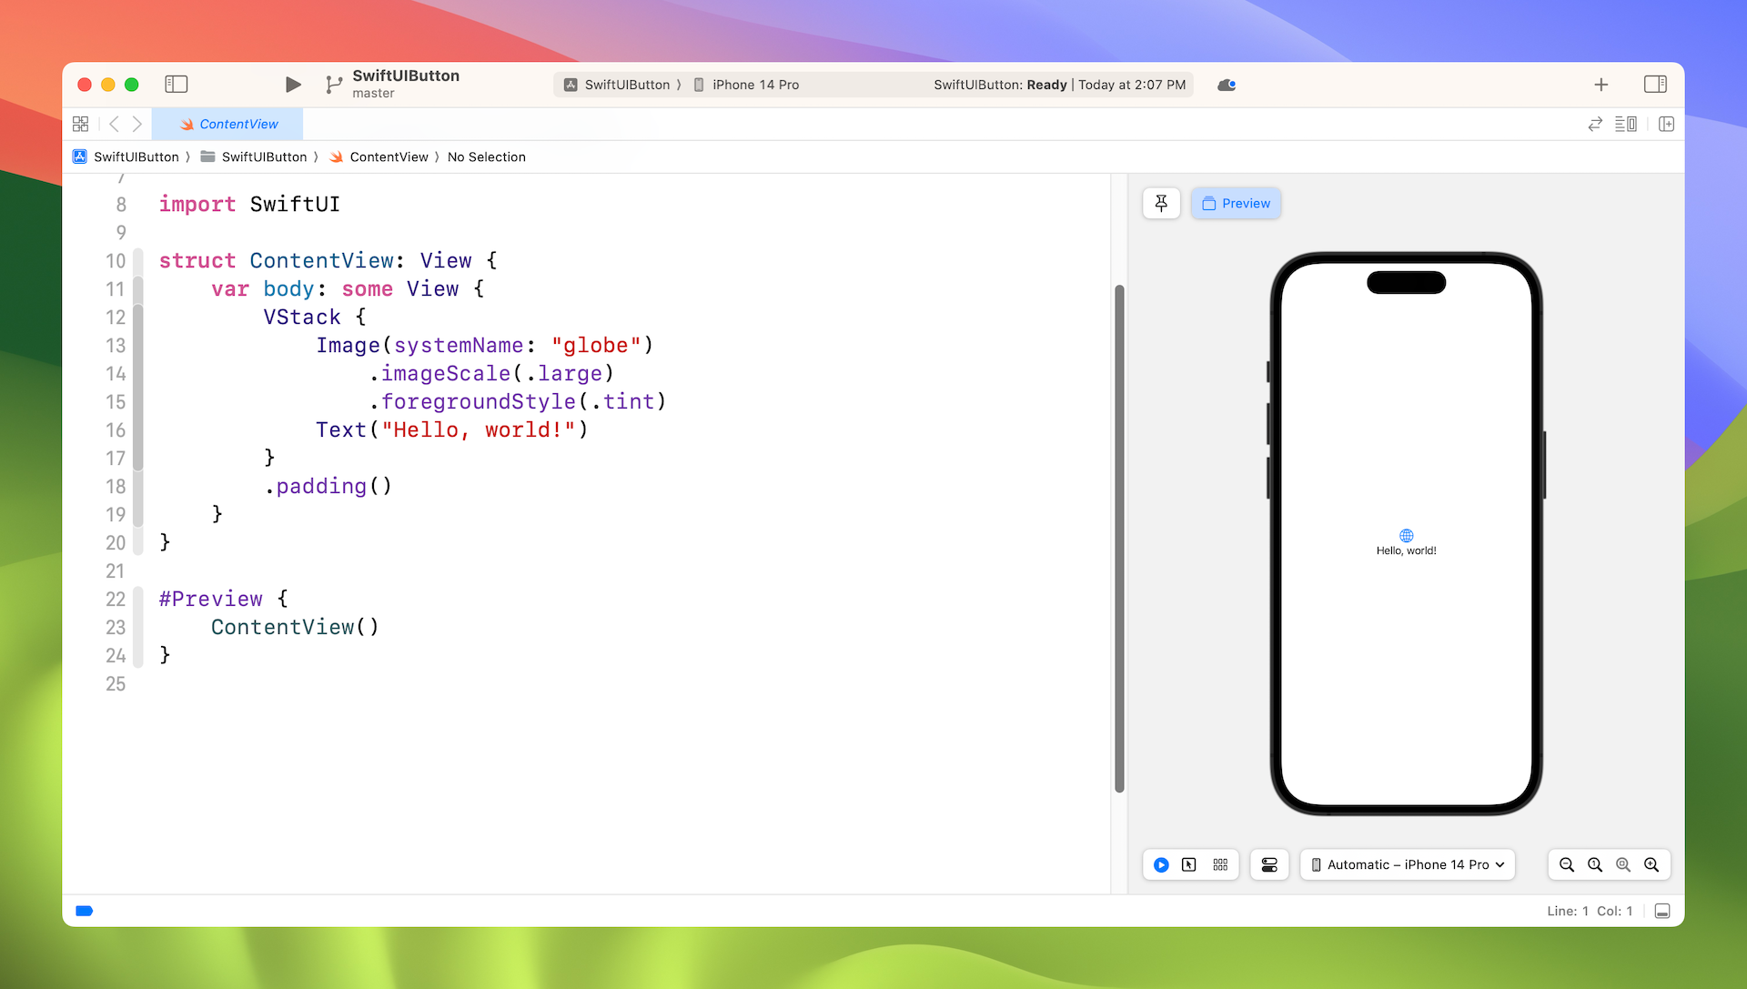Go back in editor history
1747x989 pixels.
[x=114, y=124]
